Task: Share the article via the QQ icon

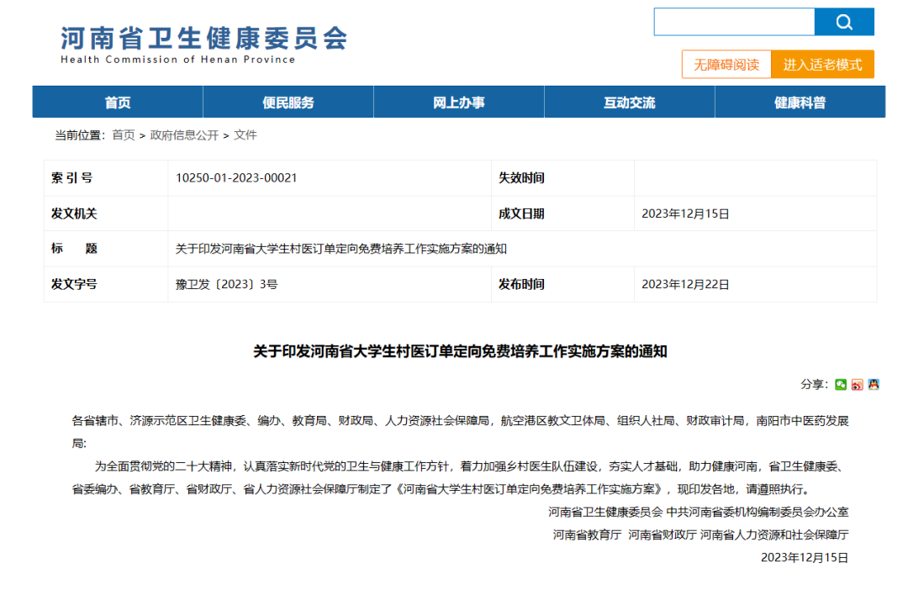Action: (874, 384)
